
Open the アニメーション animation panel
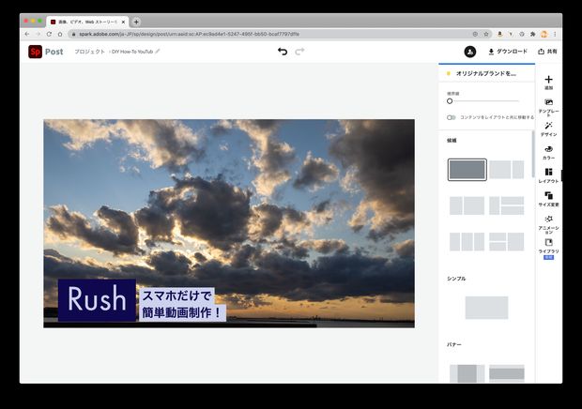548,222
